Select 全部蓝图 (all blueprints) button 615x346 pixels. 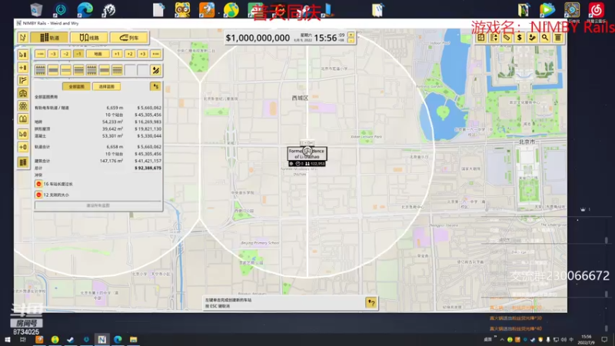pyautogui.click(x=76, y=86)
